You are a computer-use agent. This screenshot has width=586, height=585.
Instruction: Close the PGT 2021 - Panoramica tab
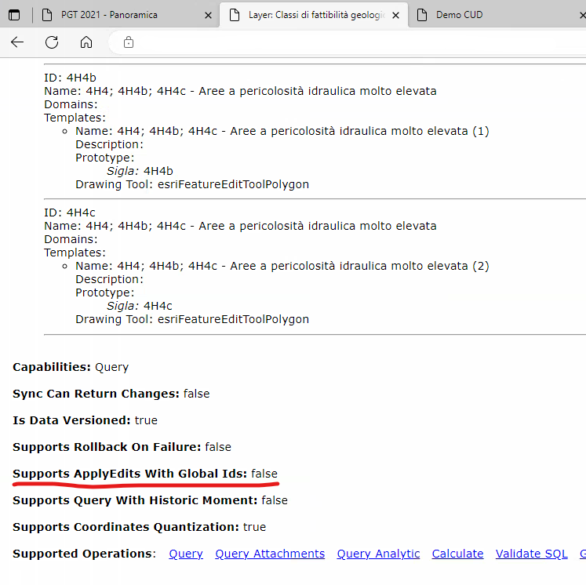click(x=208, y=16)
